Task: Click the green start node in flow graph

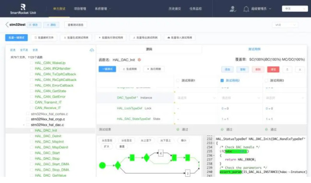Action: coord(102,165)
